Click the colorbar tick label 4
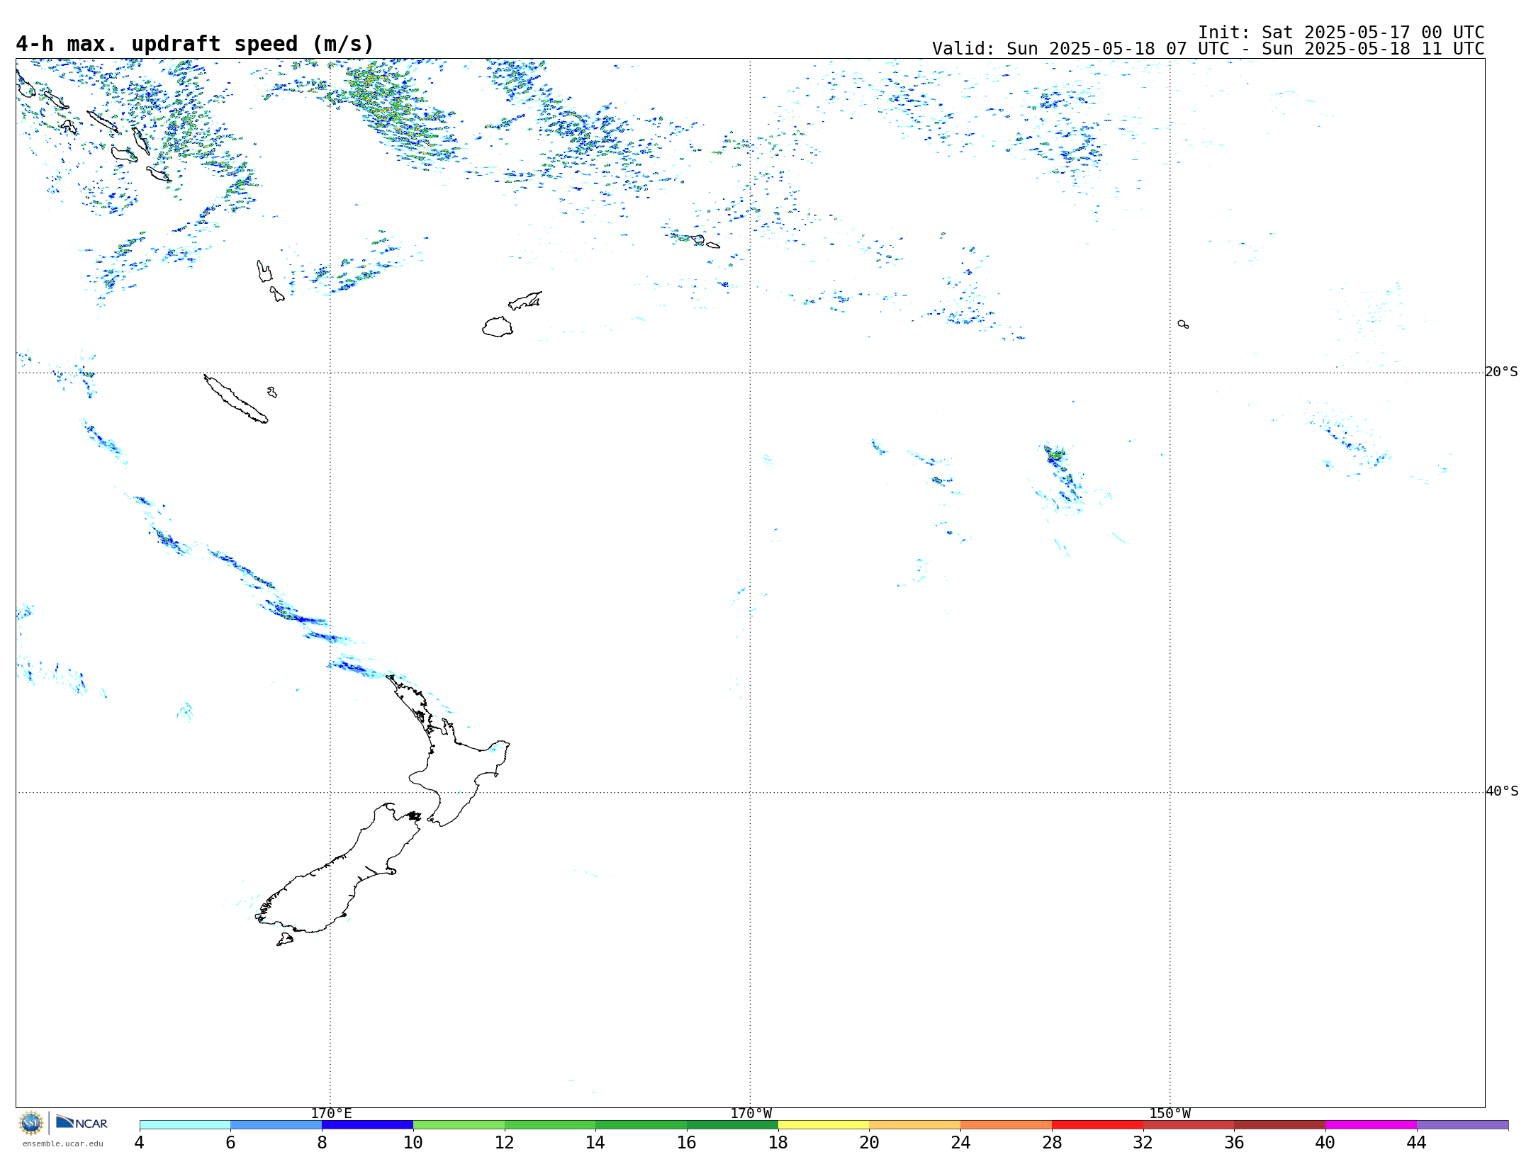 140,1142
